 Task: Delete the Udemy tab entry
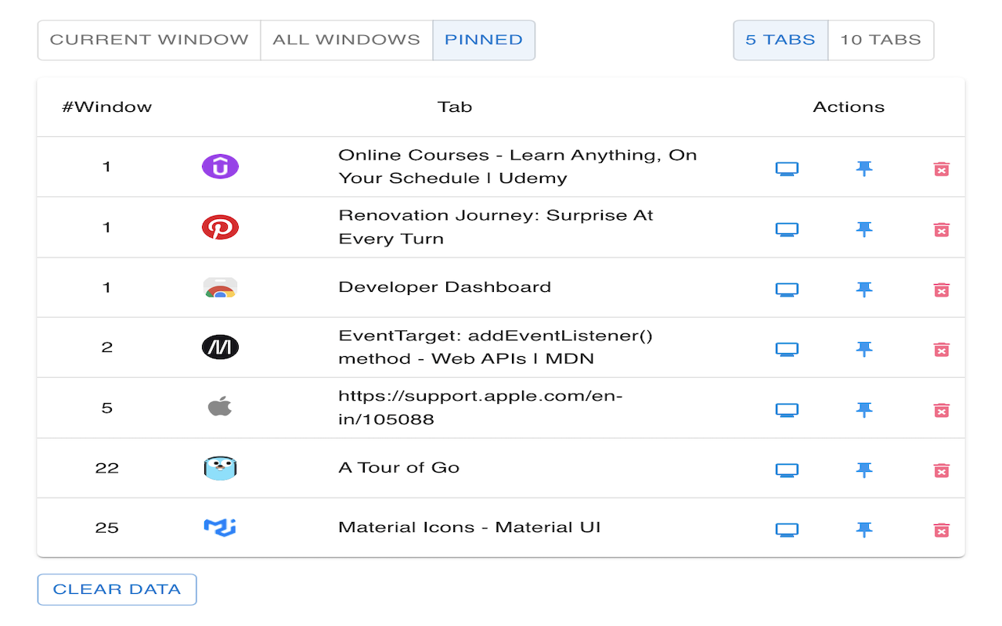(942, 169)
